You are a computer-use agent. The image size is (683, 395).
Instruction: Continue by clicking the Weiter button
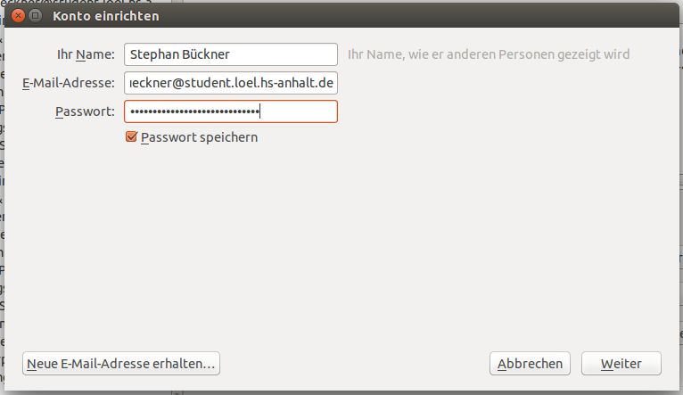621,364
